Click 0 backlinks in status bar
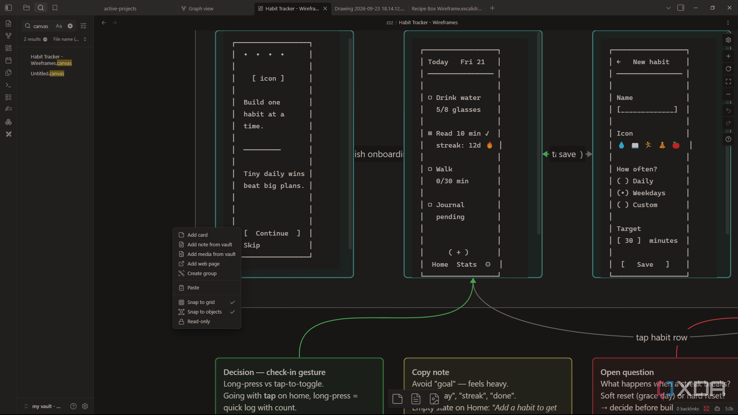The image size is (738, 415). [688, 409]
